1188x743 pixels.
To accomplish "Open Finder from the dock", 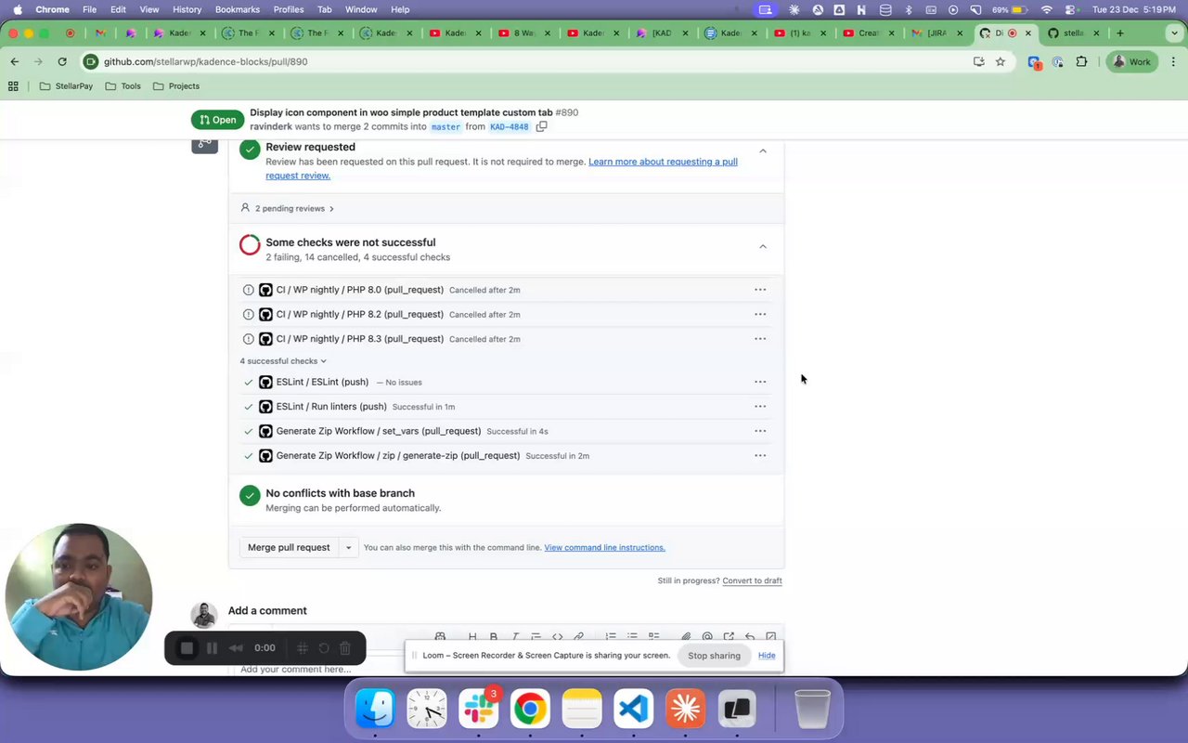I will click(x=376, y=710).
